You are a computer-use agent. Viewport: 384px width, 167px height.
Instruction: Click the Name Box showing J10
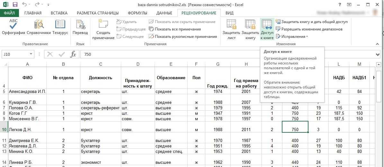(x=15, y=54)
